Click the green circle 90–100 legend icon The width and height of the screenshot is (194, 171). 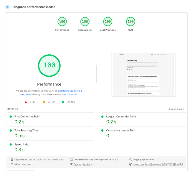coord(63,102)
